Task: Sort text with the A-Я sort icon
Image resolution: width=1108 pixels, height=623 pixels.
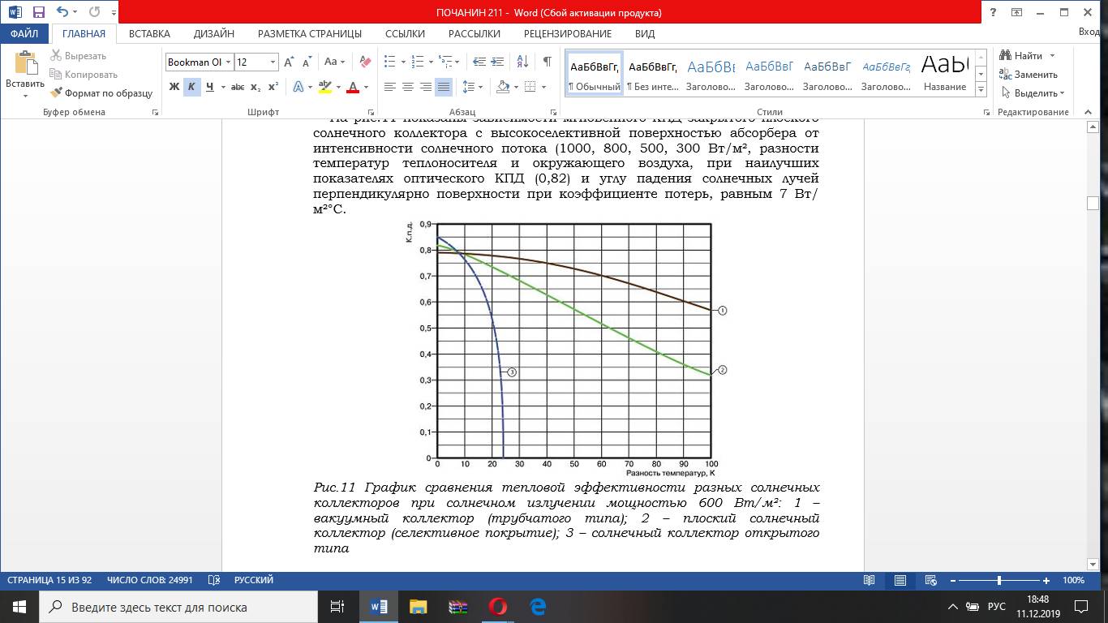Action: pyautogui.click(x=523, y=62)
